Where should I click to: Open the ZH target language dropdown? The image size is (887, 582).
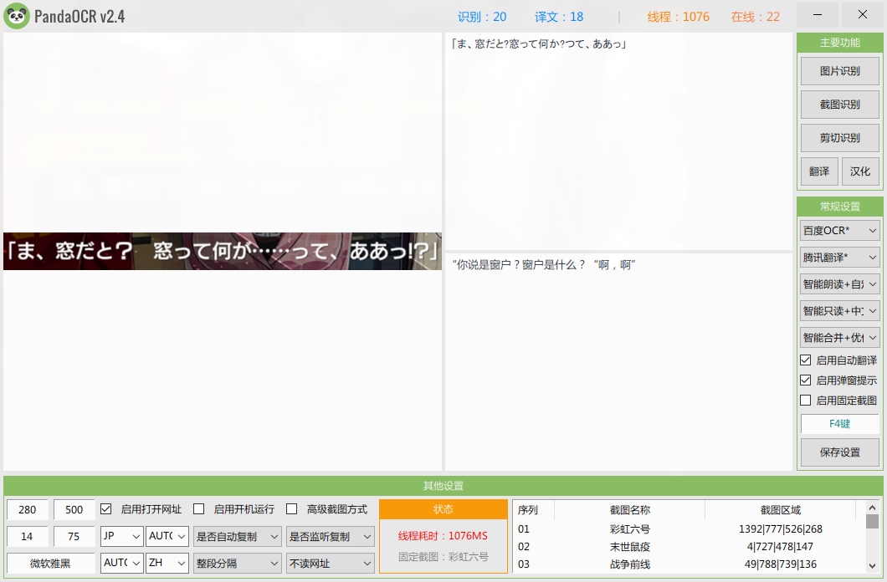coord(167,563)
